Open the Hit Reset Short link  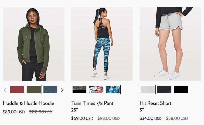(x=155, y=107)
